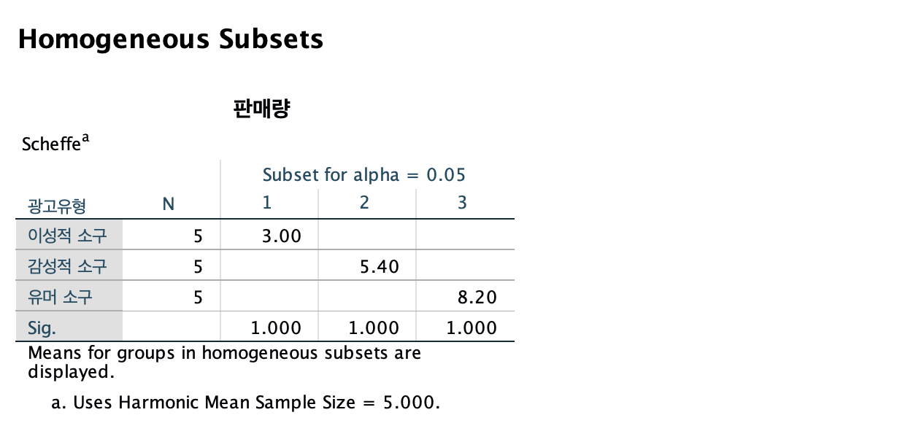
Task: Click the Harmonic Mean Sample Size footnote
Action: [x=246, y=403]
